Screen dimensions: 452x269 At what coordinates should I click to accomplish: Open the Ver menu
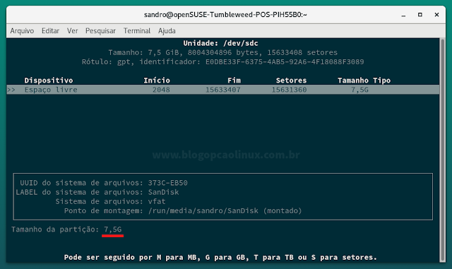[72, 31]
